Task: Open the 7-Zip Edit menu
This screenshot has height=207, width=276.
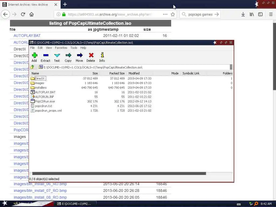Action: coord(40,48)
